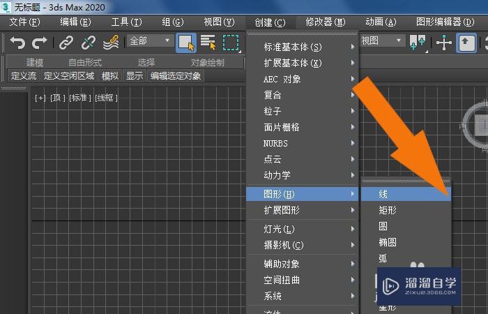Open the 编辑(E) menu
The width and height of the screenshot is (488, 314).
75,22
